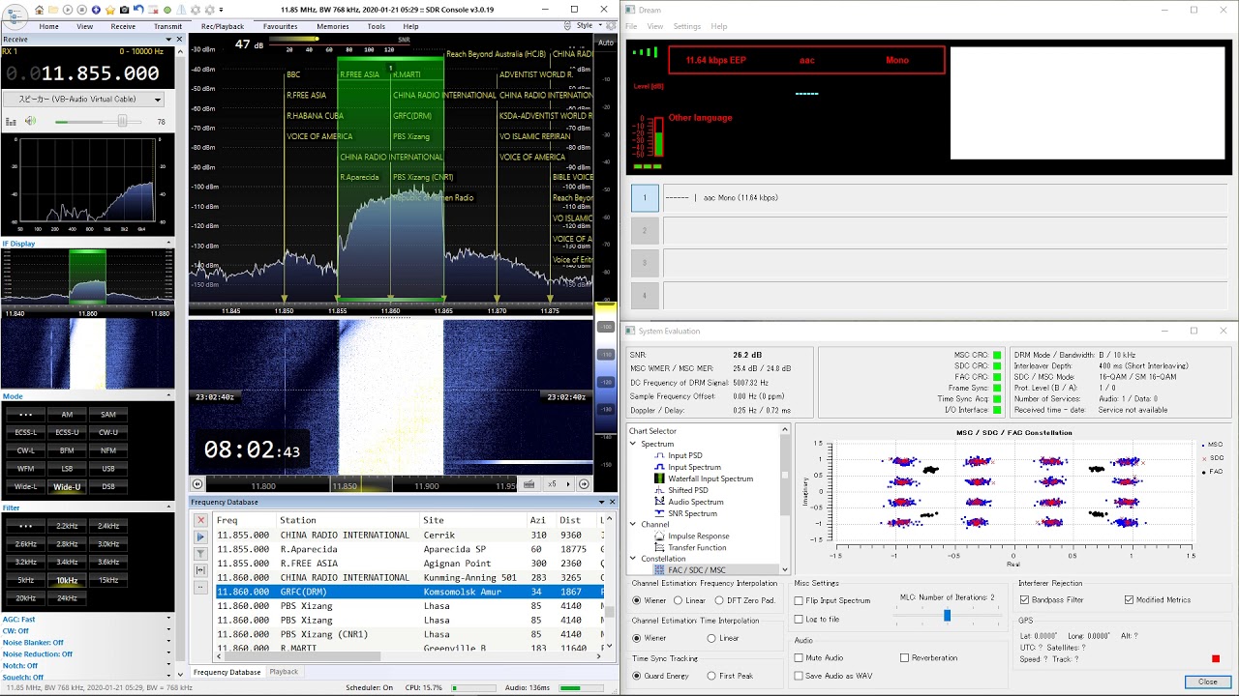
Task: Click the camera screenshot icon in quick access toolbar
Action: [x=124, y=10]
